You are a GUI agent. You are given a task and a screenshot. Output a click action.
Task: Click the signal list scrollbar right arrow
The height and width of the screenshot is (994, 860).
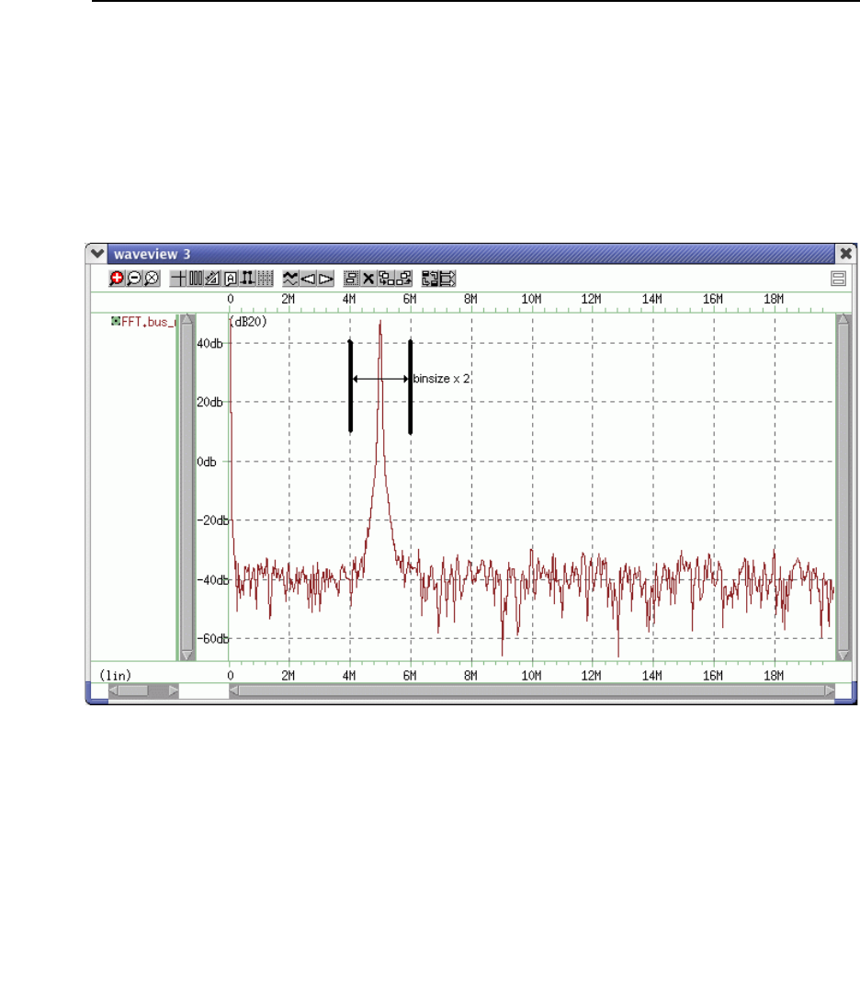(173, 691)
